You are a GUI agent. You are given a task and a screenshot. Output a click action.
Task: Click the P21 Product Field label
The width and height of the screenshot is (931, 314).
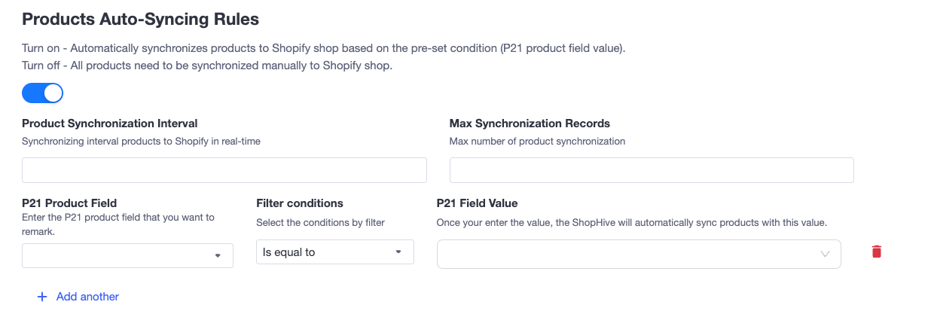[x=69, y=203]
